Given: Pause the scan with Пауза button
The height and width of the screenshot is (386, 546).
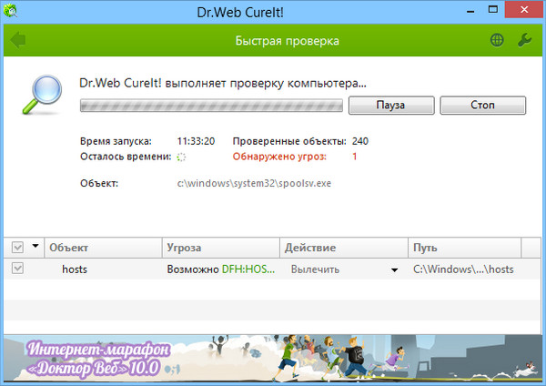Looking at the screenshot, I should click(391, 106).
